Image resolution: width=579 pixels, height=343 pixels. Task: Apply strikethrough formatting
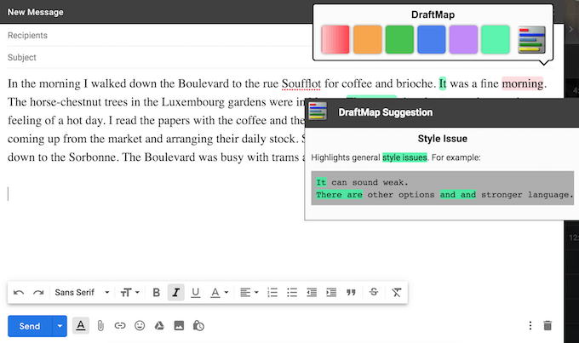click(x=374, y=292)
